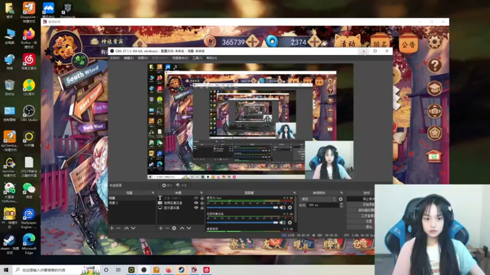
Task: Open the Properties button above Sources
Action: [x=167, y=185]
